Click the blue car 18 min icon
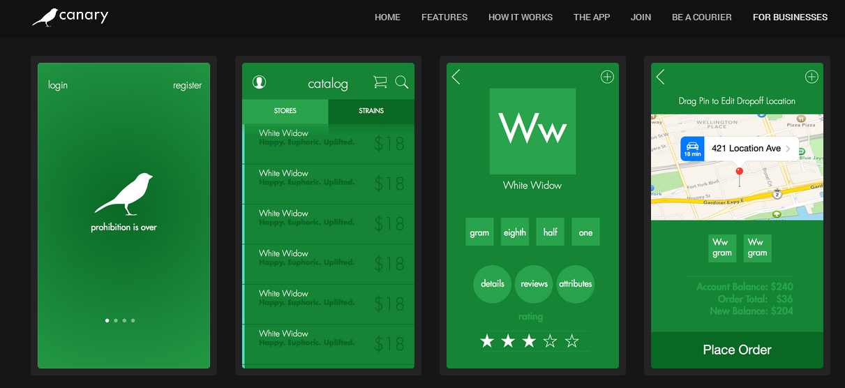The width and height of the screenshot is (845, 388). pyautogui.click(x=692, y=149)
